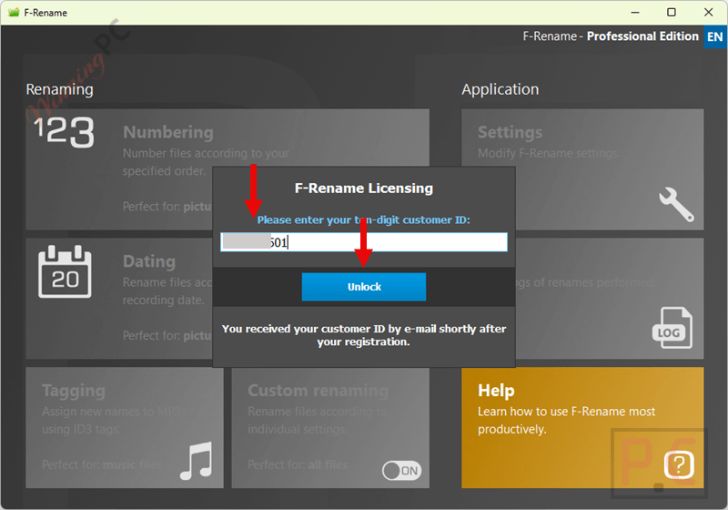
Task: Switch language with the EN button
Action: (715, 36)
